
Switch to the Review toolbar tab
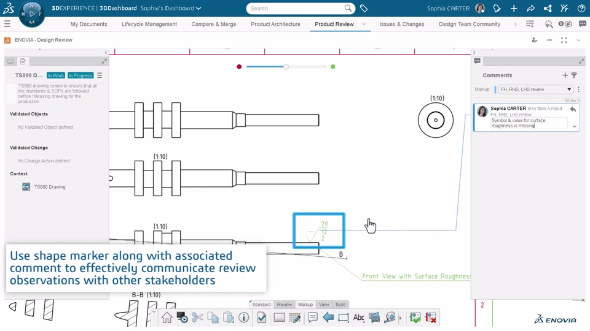click(285, 305)
